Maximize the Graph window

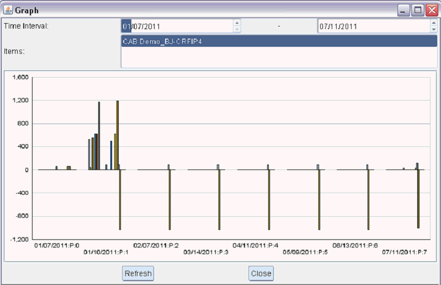(418, 10)
